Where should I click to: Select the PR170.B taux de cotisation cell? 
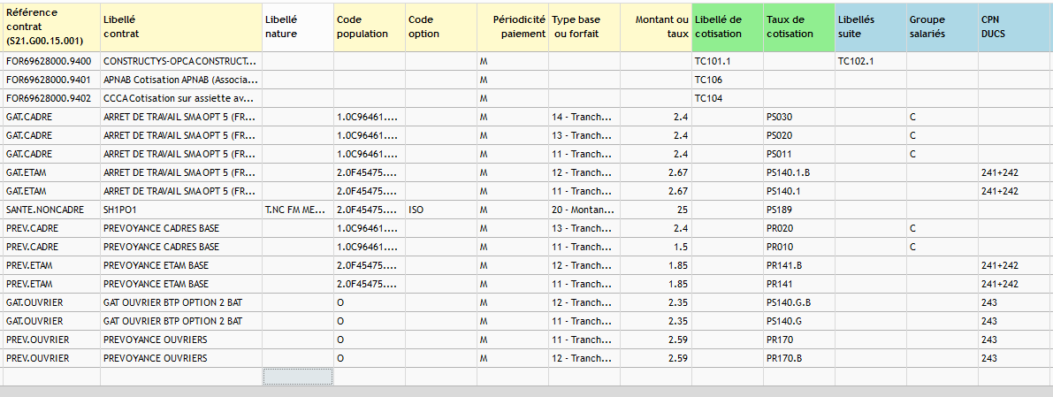[x=799, y=358]
